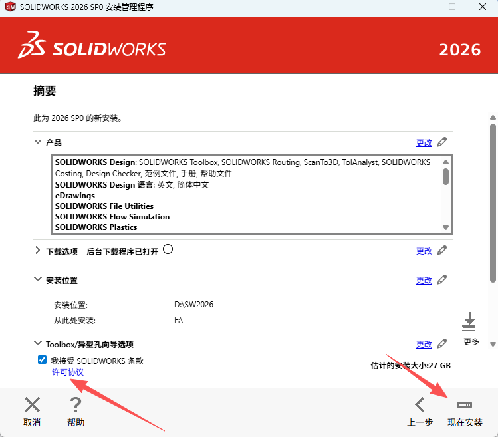This screenshot has height=437, width=498.
Task: Collapse the 产品 section
Action: pyautogui.click(x=38, y=142)
